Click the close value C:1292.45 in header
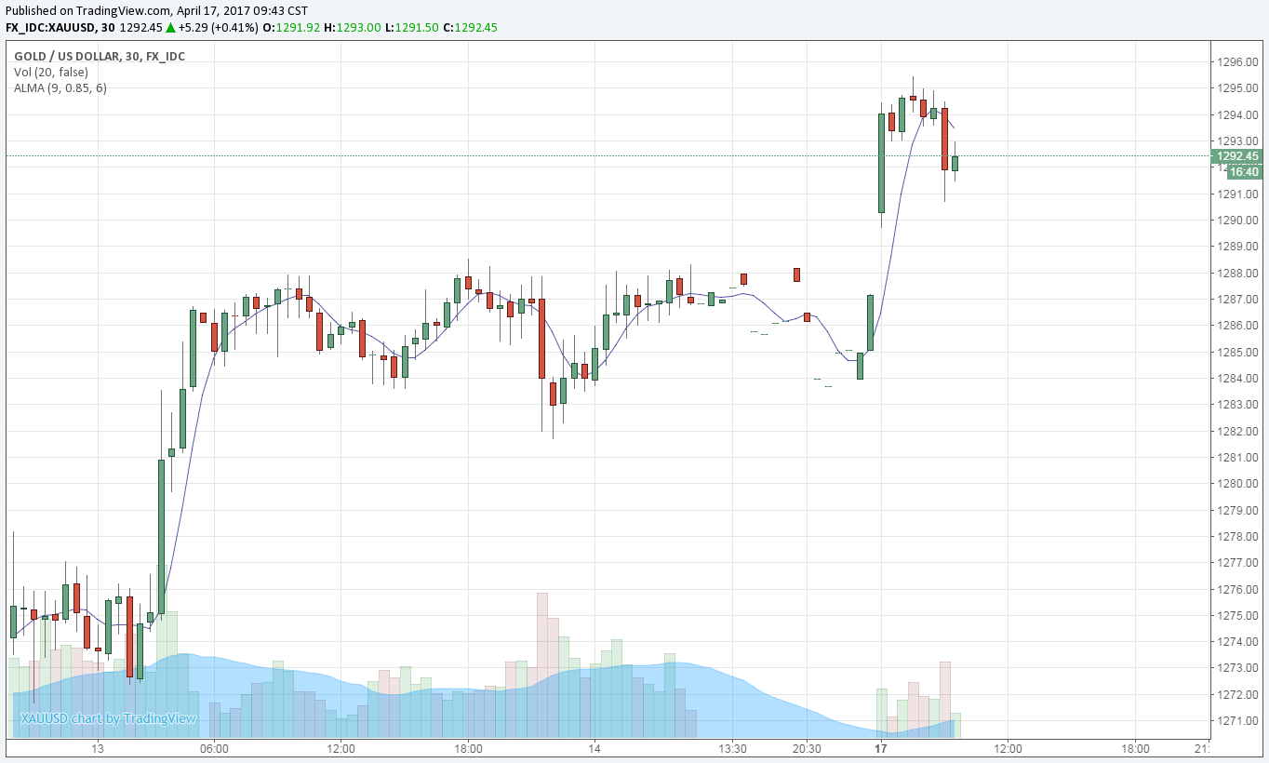Screen dimensions: 1269x763 click(470, 28)
